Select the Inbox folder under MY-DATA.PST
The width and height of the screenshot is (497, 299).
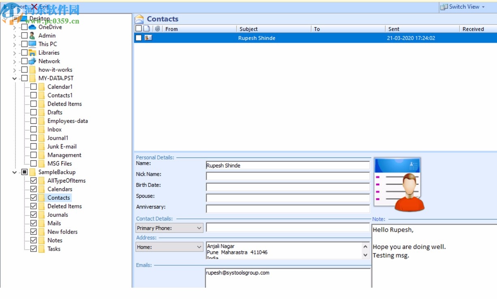(x=54, y=129)
